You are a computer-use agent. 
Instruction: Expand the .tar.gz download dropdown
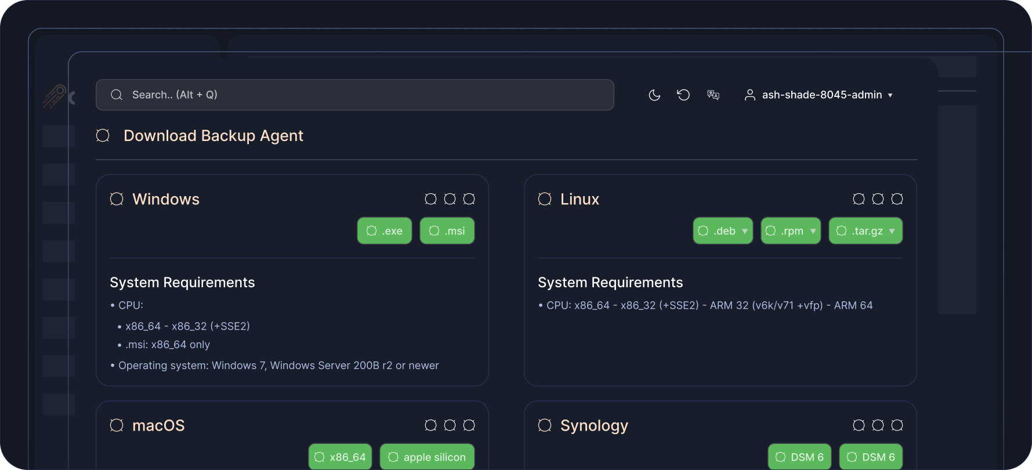point(866,231)
